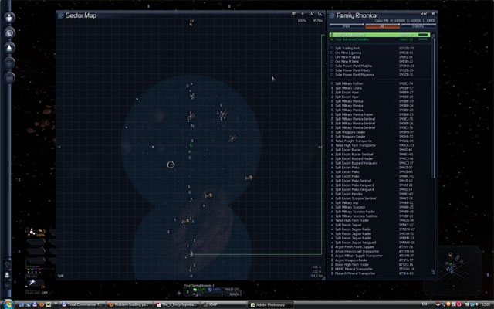Viewport: 494px width, 309px height.
Task: Select Split Escort Buzzard Hauler
Action: point(380,158)
